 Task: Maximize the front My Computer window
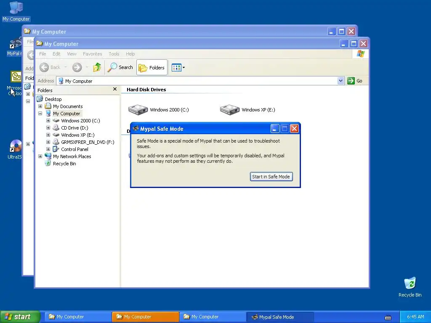point(354,43)
